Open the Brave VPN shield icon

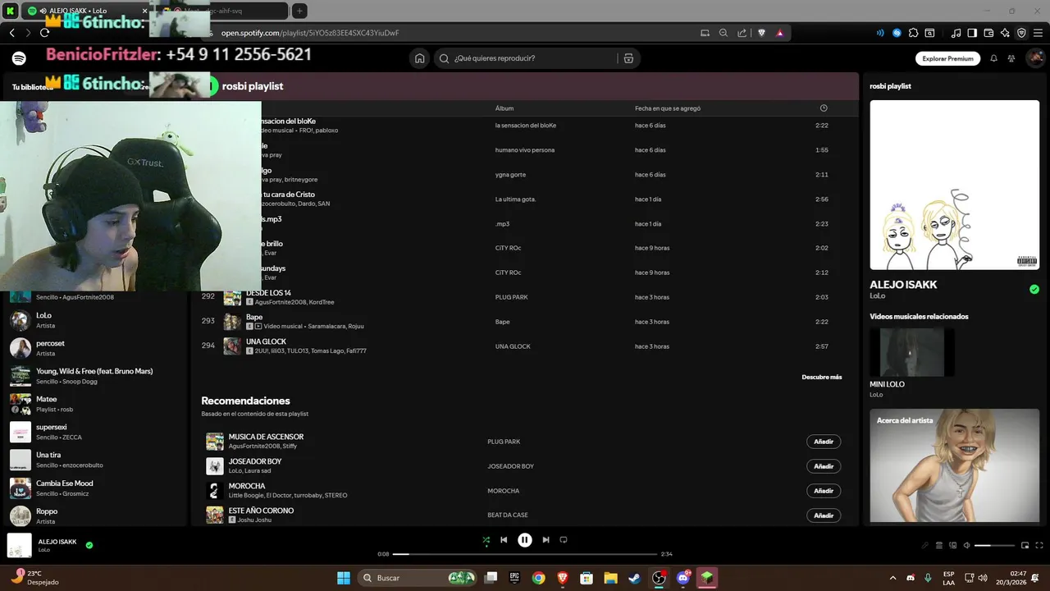click(x=1021, y=33)
